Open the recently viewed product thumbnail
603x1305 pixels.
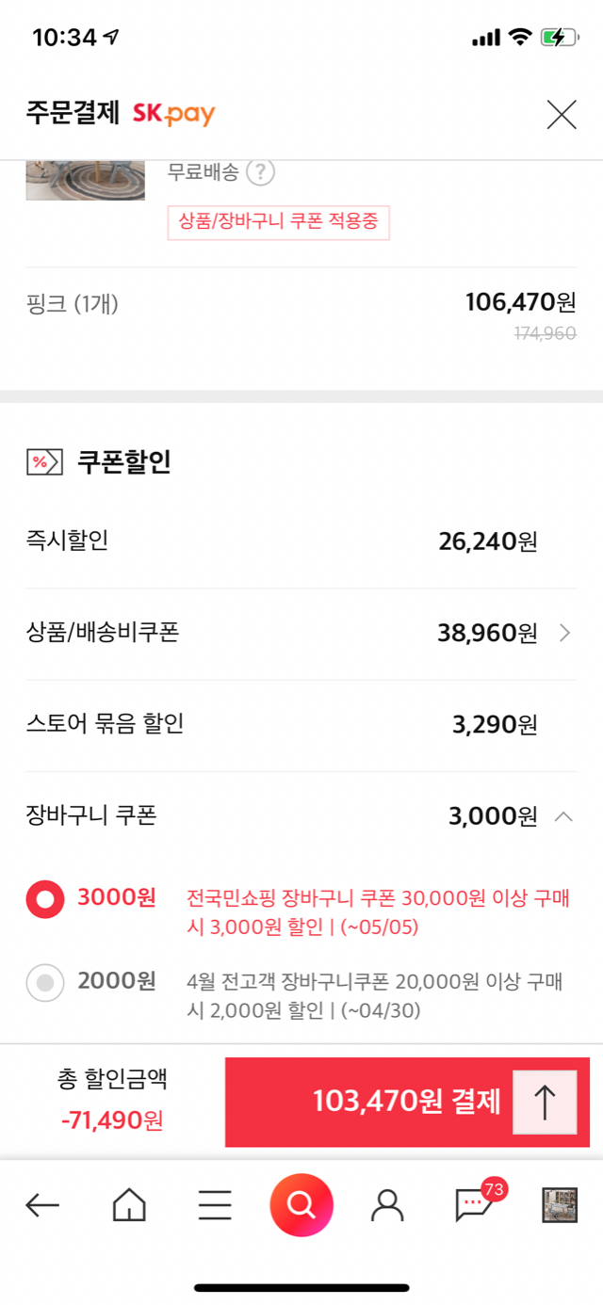coord(560,1205)
